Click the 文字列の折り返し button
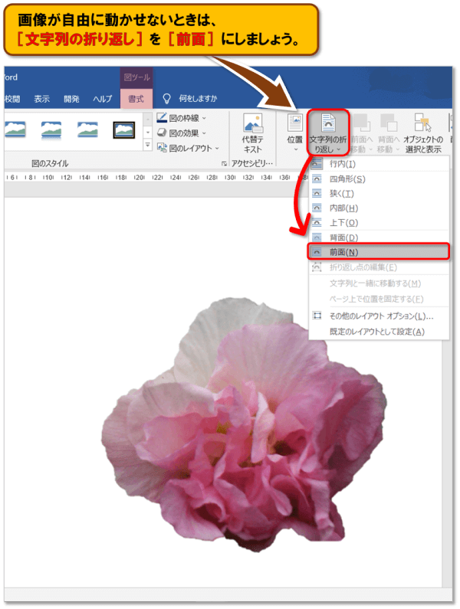This screenshot has height=609, width=460. click(328, 133)
